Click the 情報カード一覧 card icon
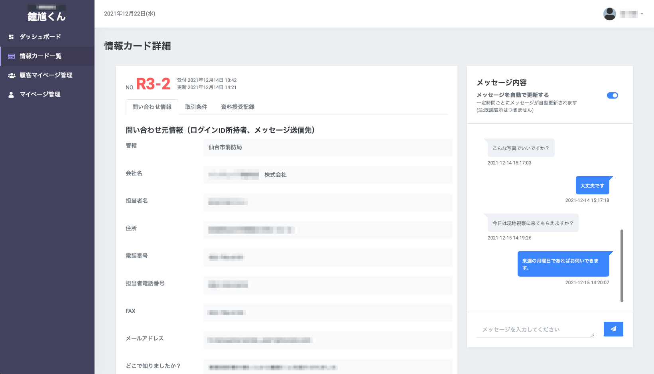The height and width of the screenshot is (374, 654). point(11,56)
